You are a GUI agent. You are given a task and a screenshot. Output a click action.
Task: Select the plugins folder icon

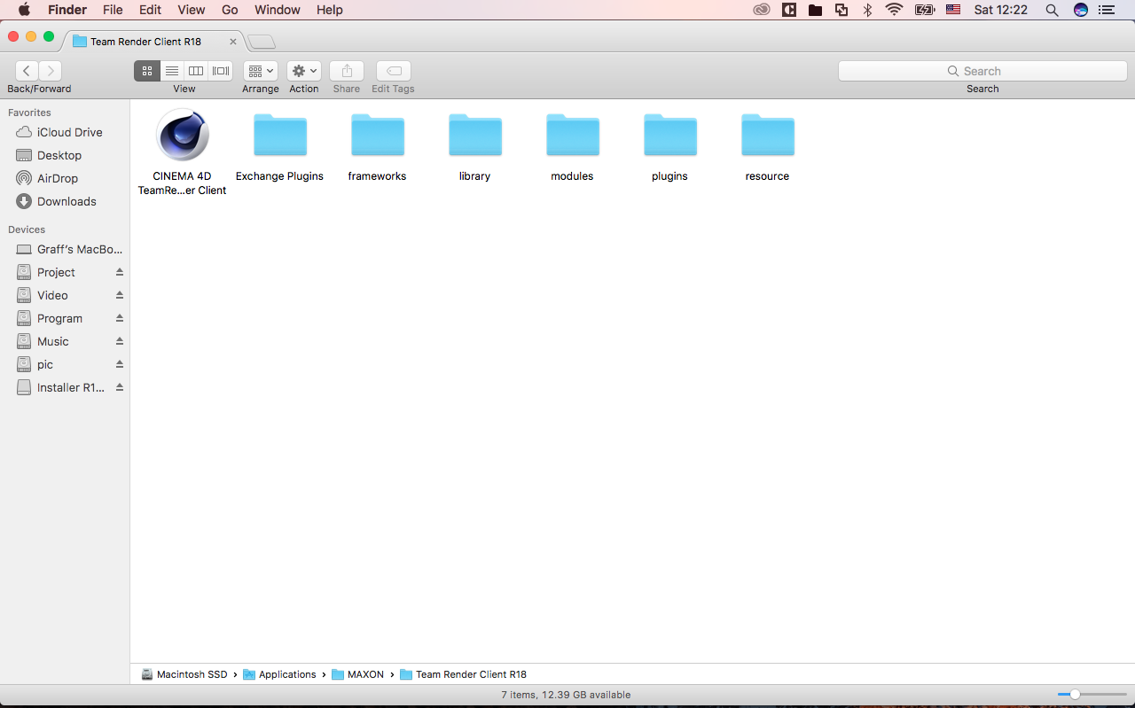point(670,135)
